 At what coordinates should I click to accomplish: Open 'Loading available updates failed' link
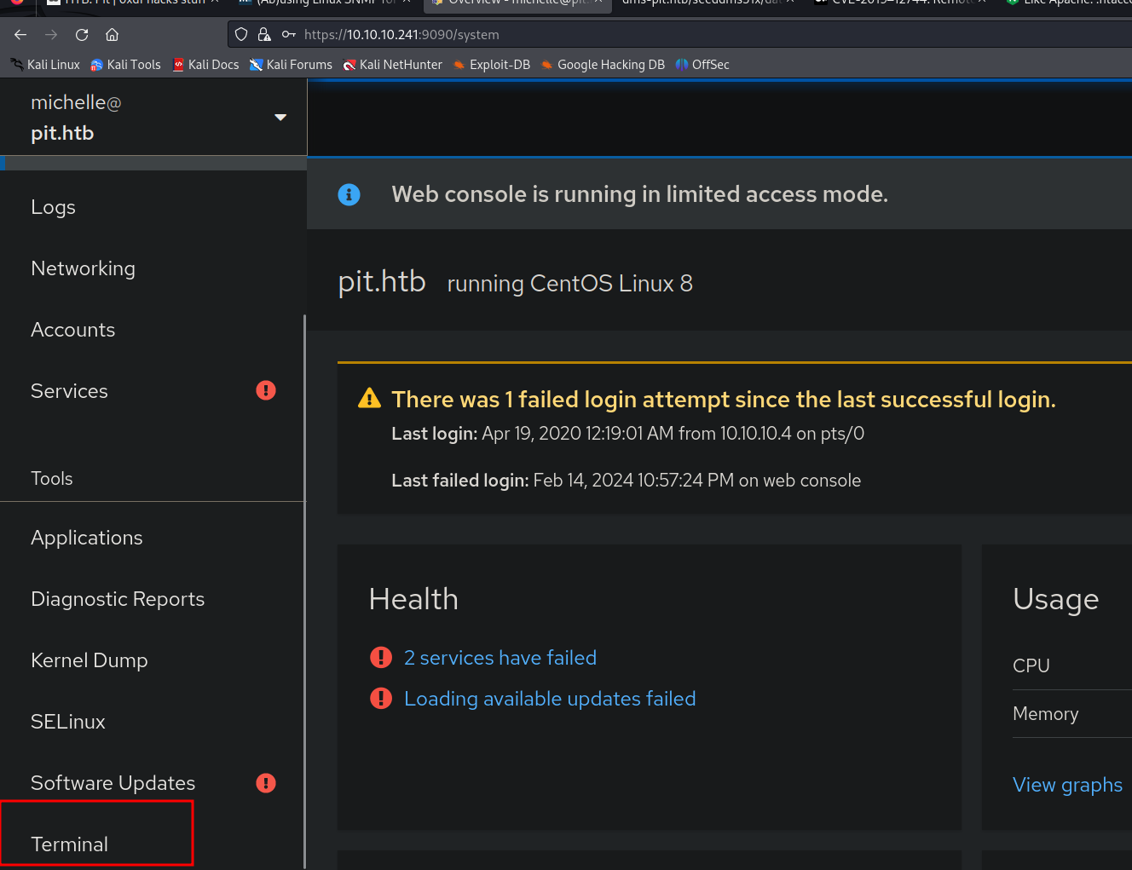click(549, 699)
